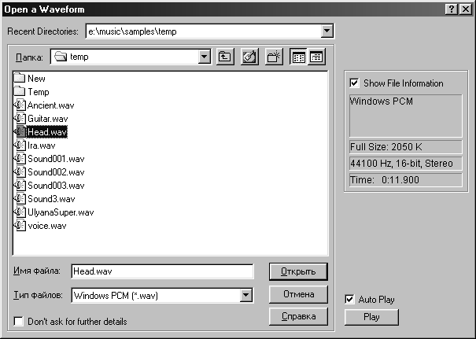Click the Открыть button
The image size is (476, 339).
(298, 271)
